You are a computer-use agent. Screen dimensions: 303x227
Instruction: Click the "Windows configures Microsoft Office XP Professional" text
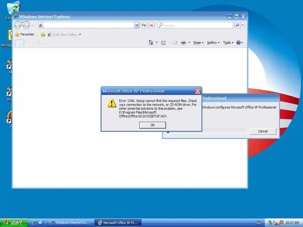(x=239, y=107)
